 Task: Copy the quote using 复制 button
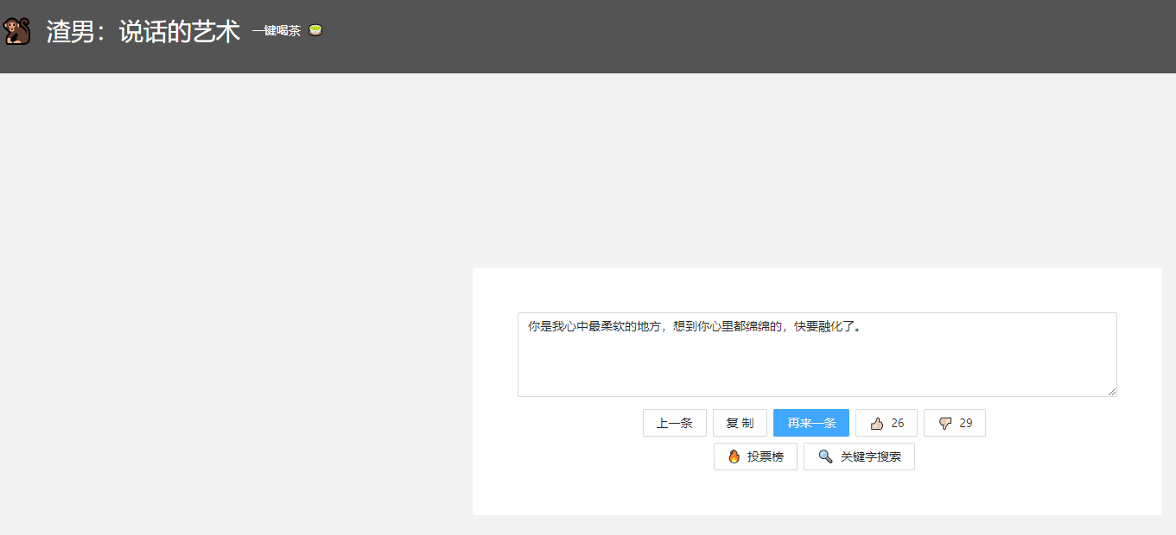coord(740,423)
